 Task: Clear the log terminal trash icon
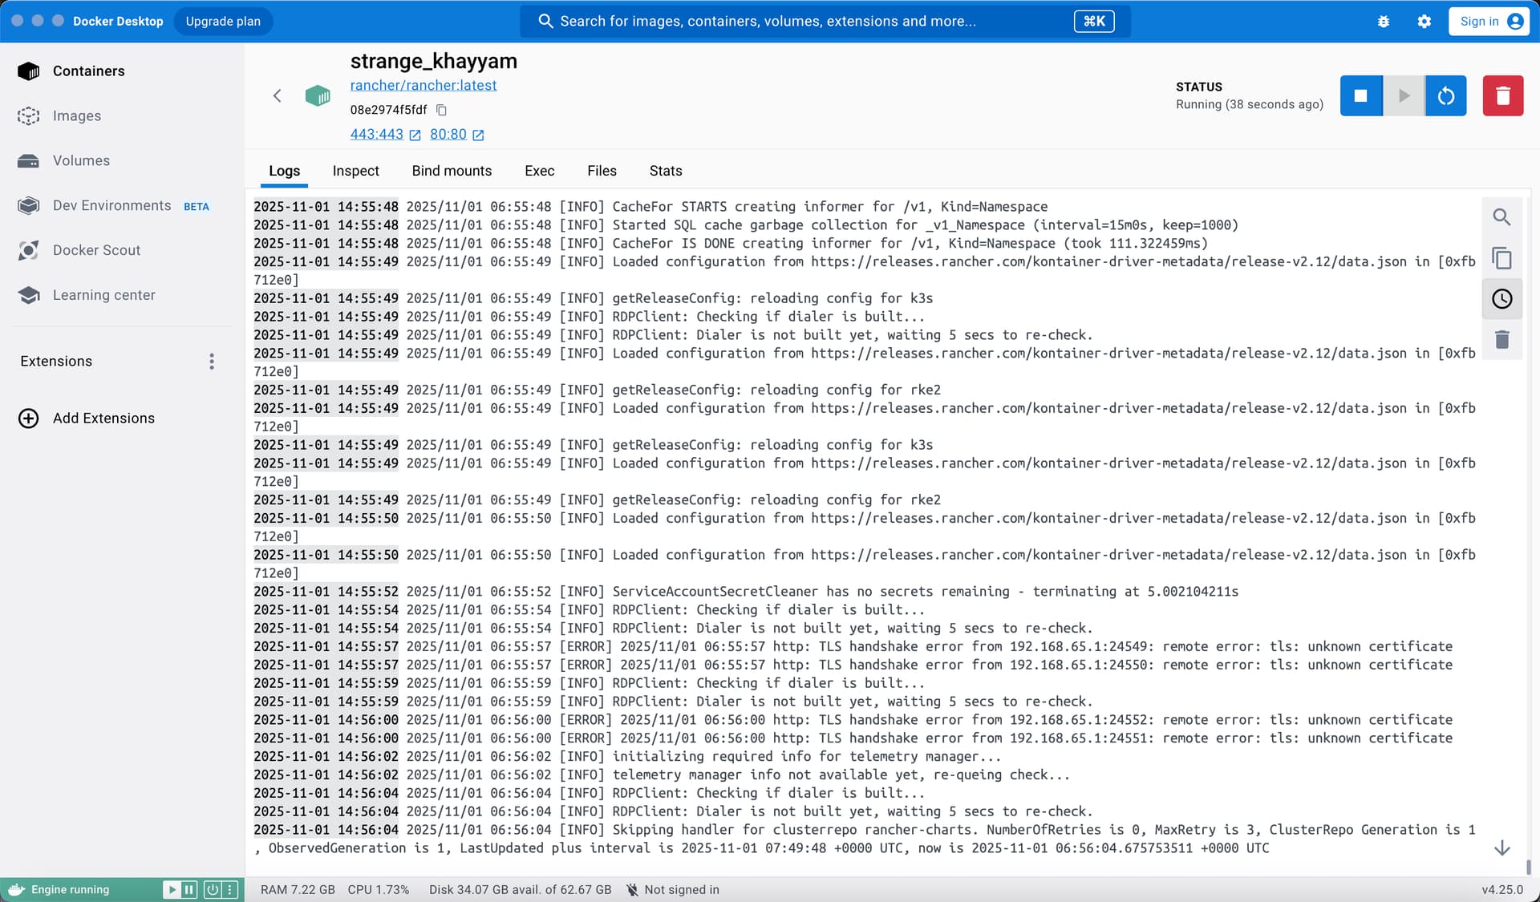[x=1501, y=340]
